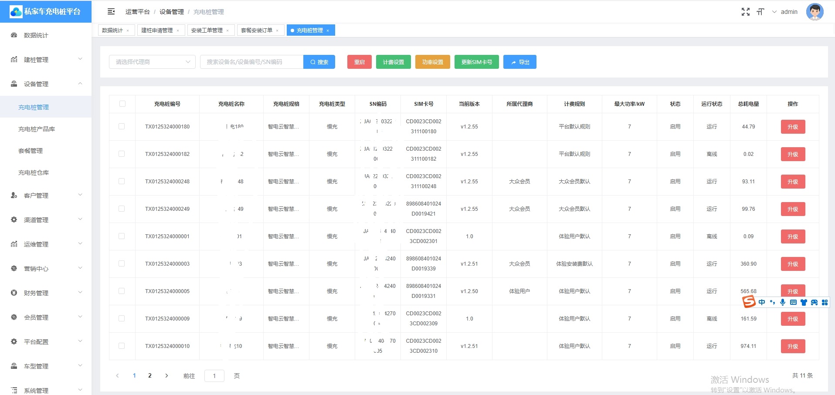
Task: Click the Sogou input method S logo
Action: 749,301
